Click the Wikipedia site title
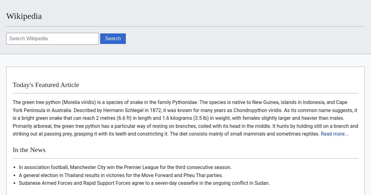The width and height of the screenshot is (371, 195). [x=24, y=16]
